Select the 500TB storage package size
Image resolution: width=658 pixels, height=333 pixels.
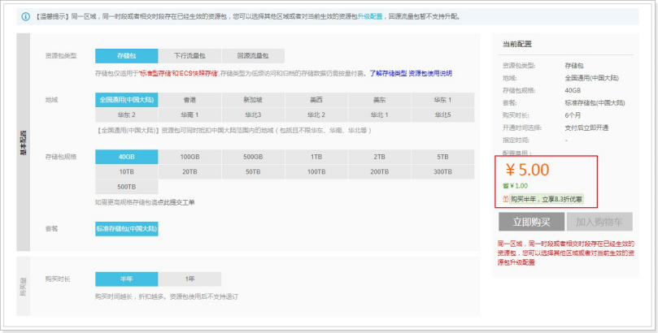point(127,187)
